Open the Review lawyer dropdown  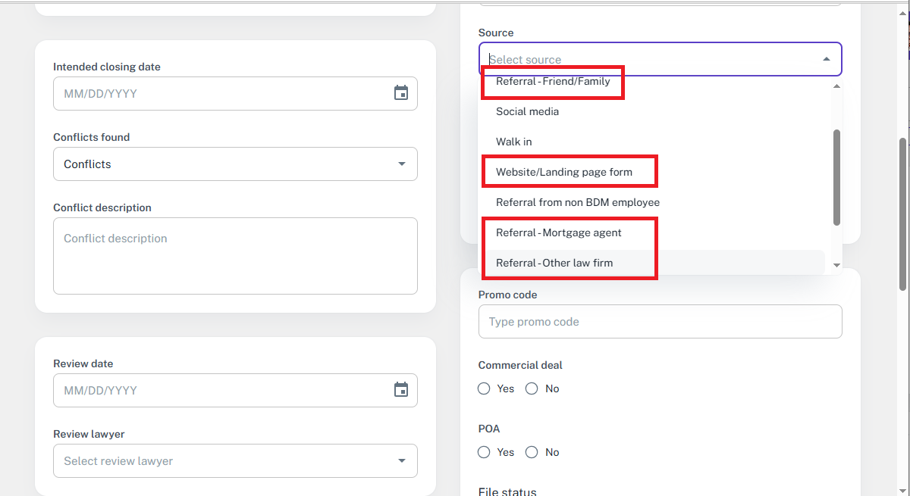401,461
